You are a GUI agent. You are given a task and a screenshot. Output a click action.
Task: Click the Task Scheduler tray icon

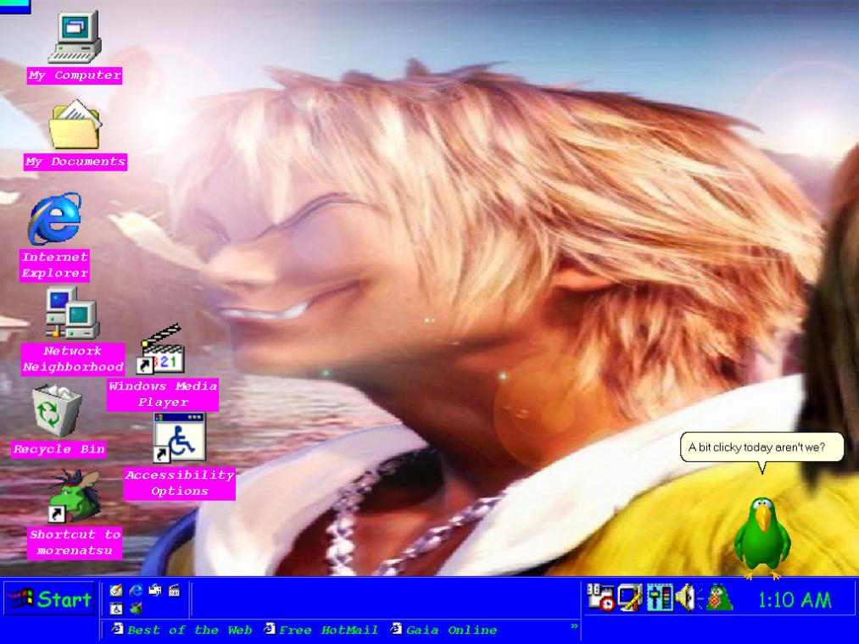point(601,597)
